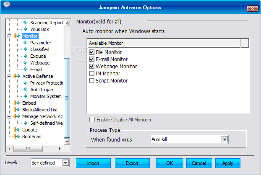Click the icon beside BootScan
Viewport: 261px width, 175px height.
click(17, 136)
